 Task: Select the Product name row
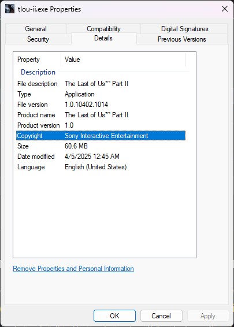[x=101, y=115]
